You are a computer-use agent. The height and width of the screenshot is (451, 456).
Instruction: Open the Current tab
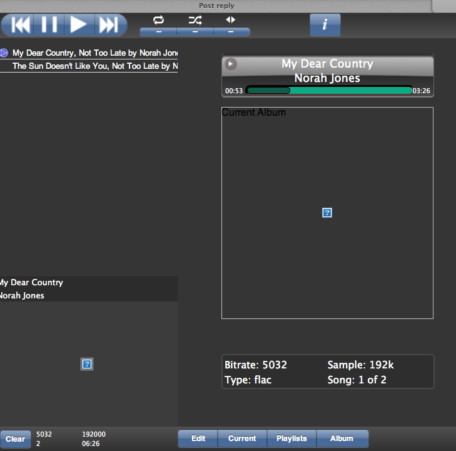coord(242,438)
